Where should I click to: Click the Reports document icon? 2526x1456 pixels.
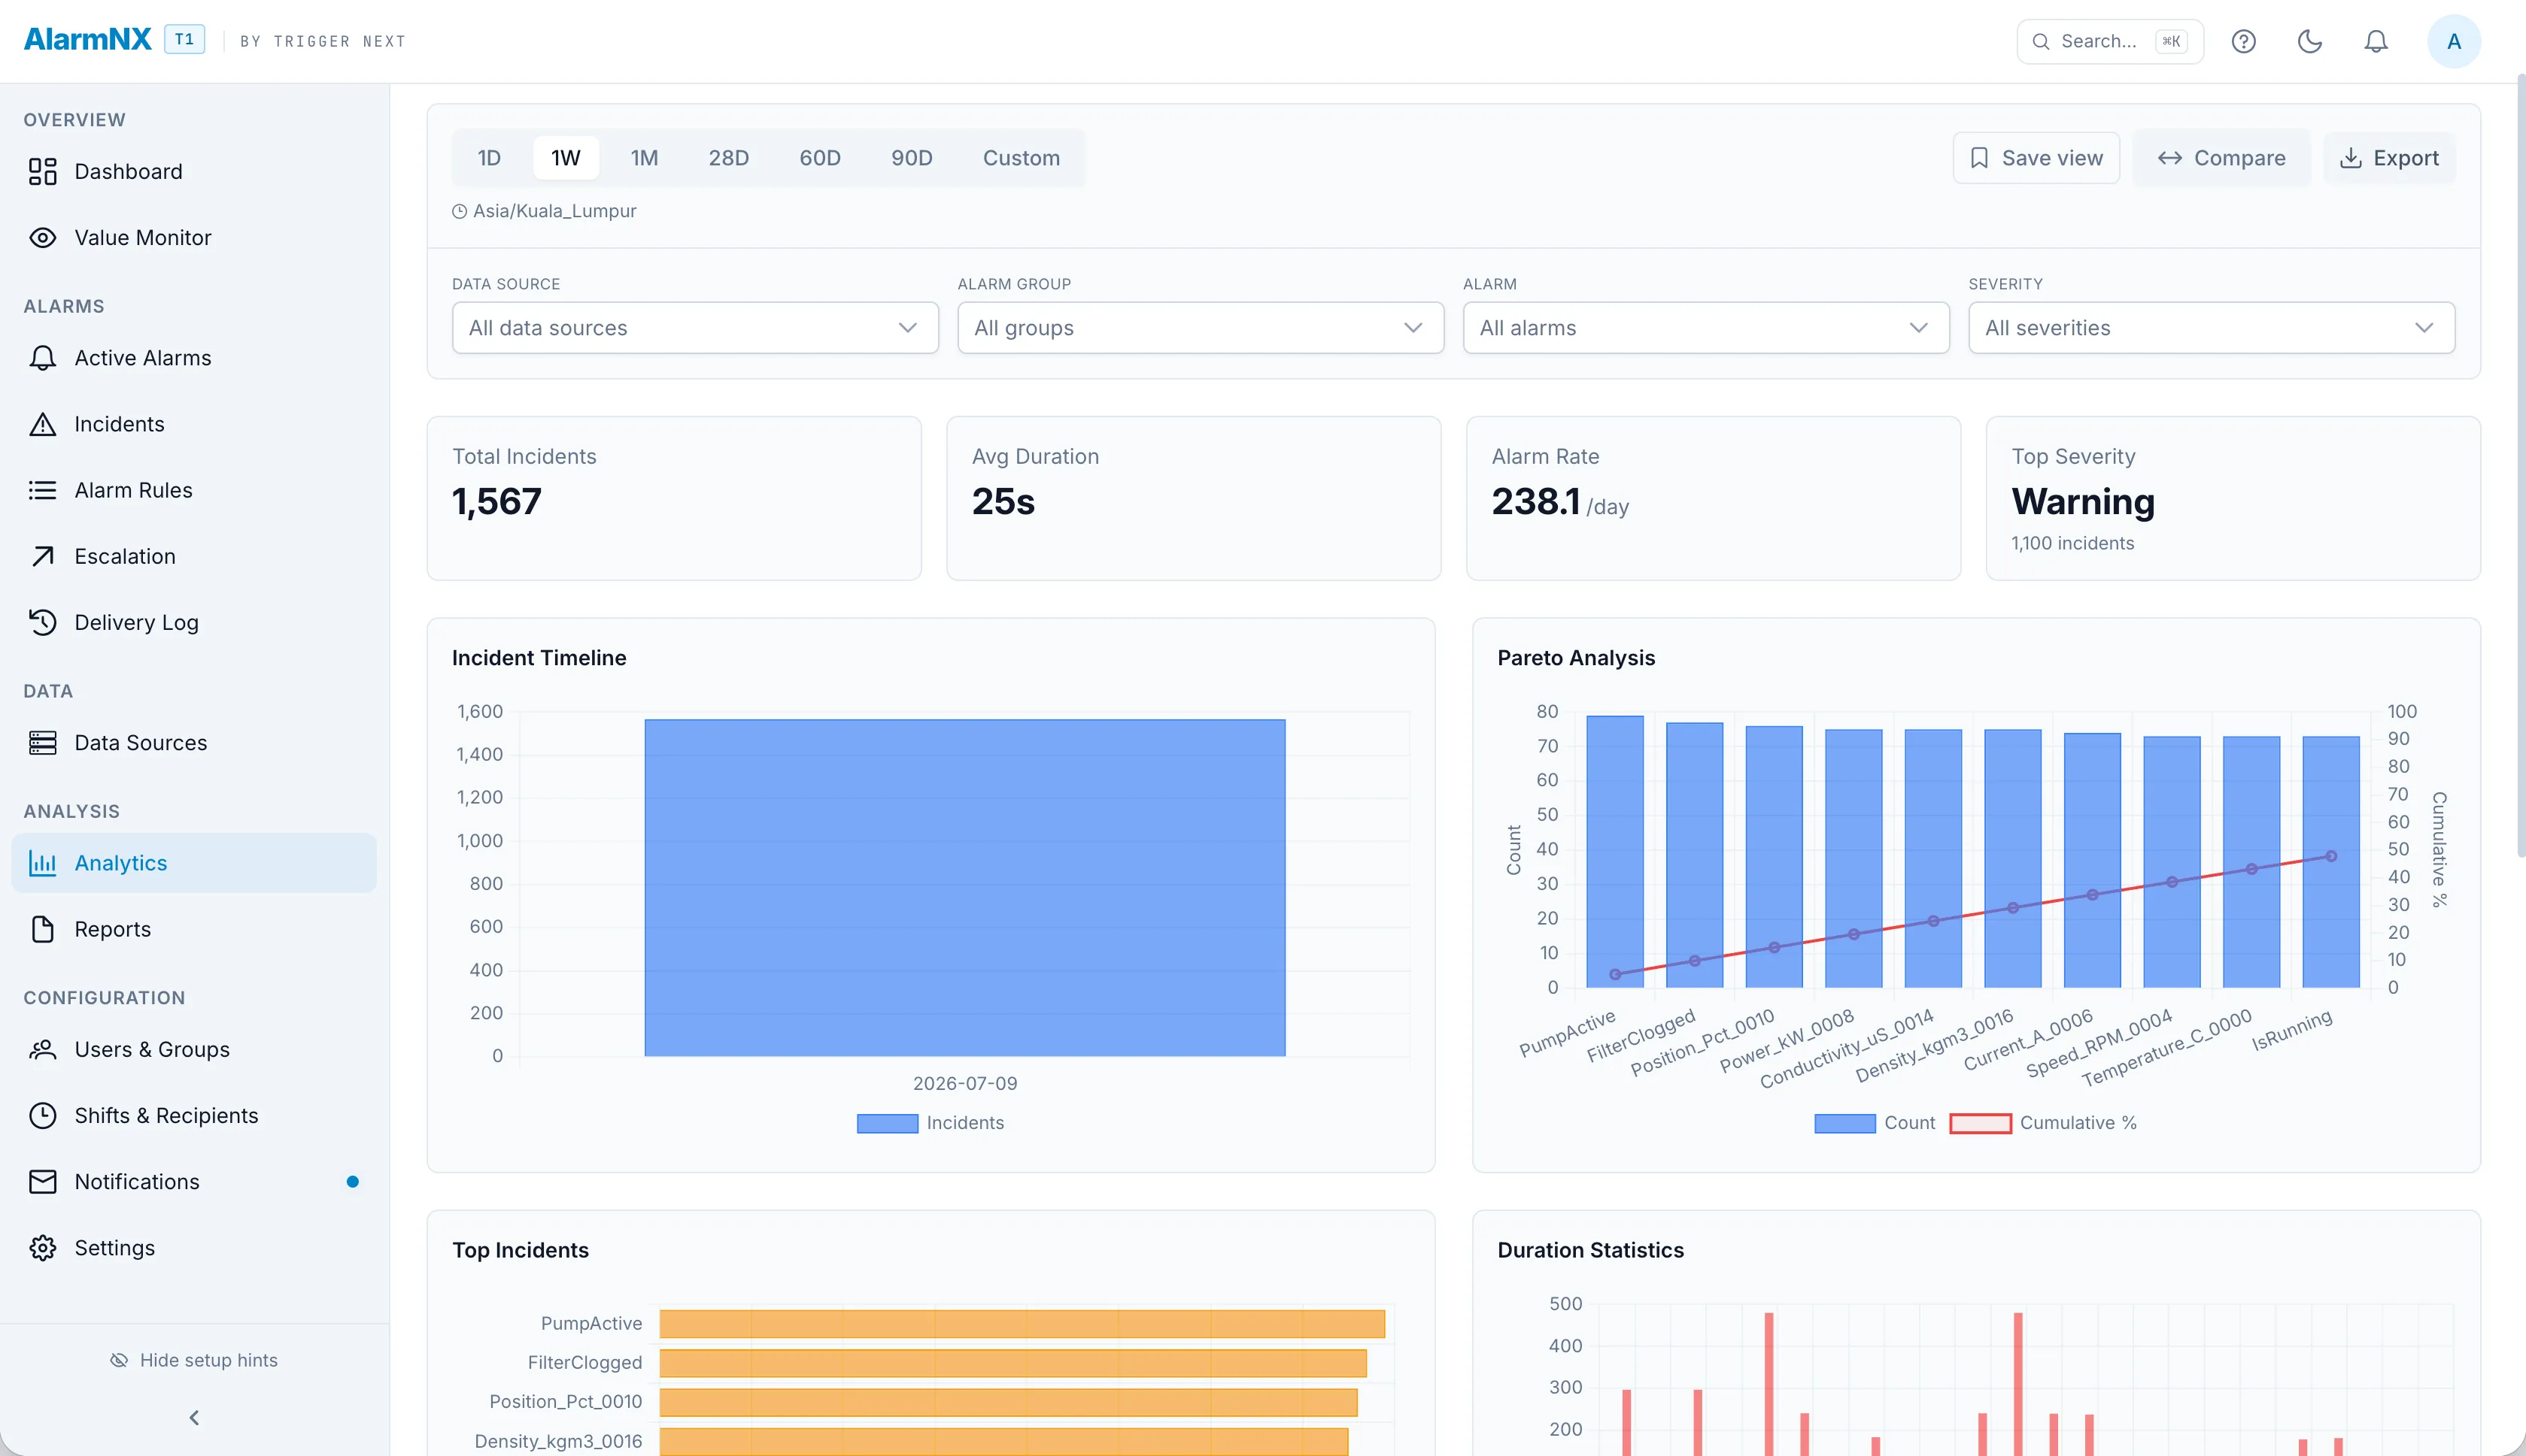(42, 929)
